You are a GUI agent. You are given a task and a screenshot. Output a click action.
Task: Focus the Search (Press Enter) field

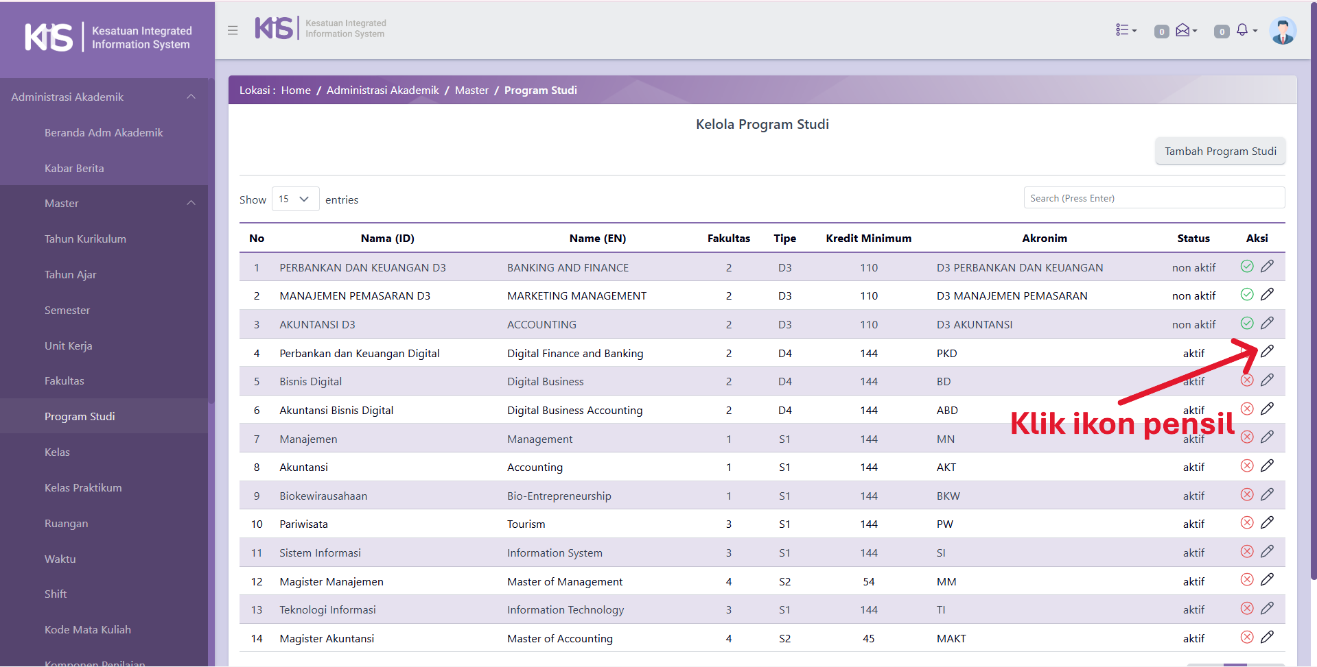[1154, 198]
